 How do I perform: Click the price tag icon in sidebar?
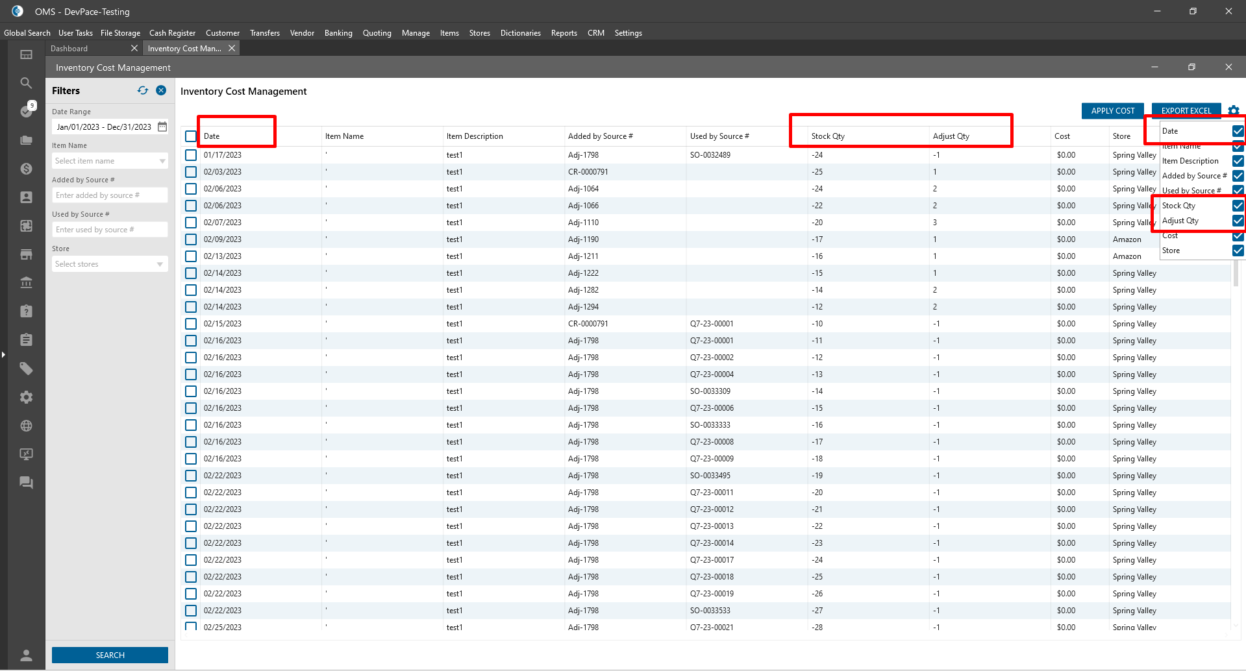pos(26,369)
